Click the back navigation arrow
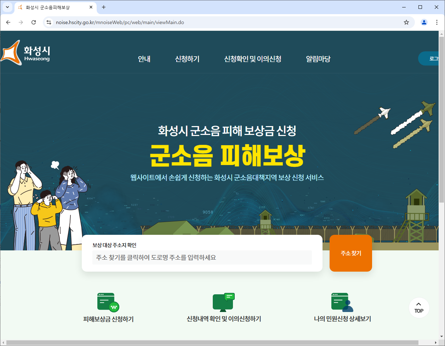Image resolution: width=445 pixels, height=346 pixels. click(8, 22)
